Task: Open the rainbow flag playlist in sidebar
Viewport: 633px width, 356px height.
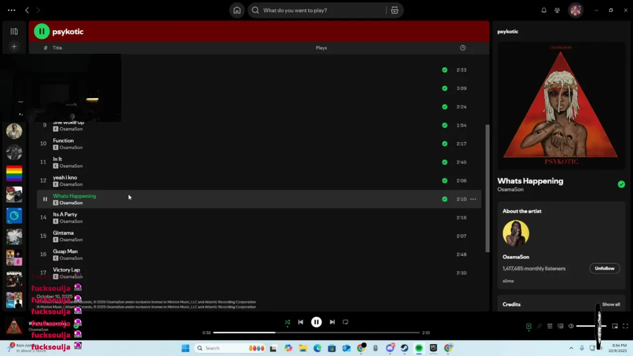Action: 14,173
